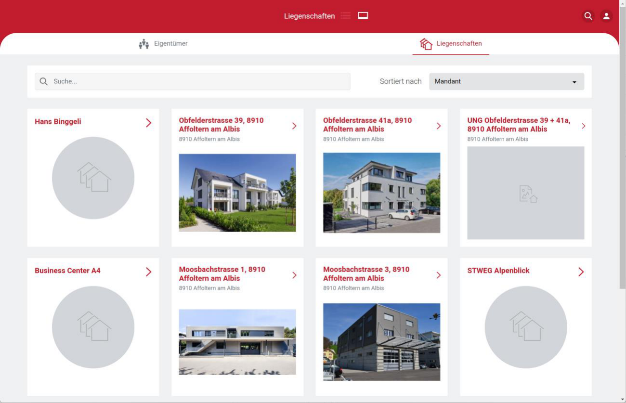Viewport: 626px width, 403px height.
Task: Click the Moosbachstrasse 1 building photo
Action: pyautogui.click(x=237, y=342)
